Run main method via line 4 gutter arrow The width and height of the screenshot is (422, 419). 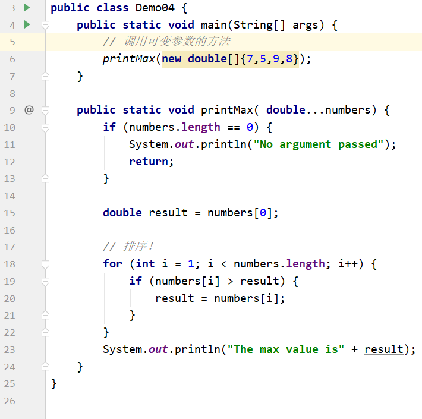pyautogui.click(x=27, y=25)
